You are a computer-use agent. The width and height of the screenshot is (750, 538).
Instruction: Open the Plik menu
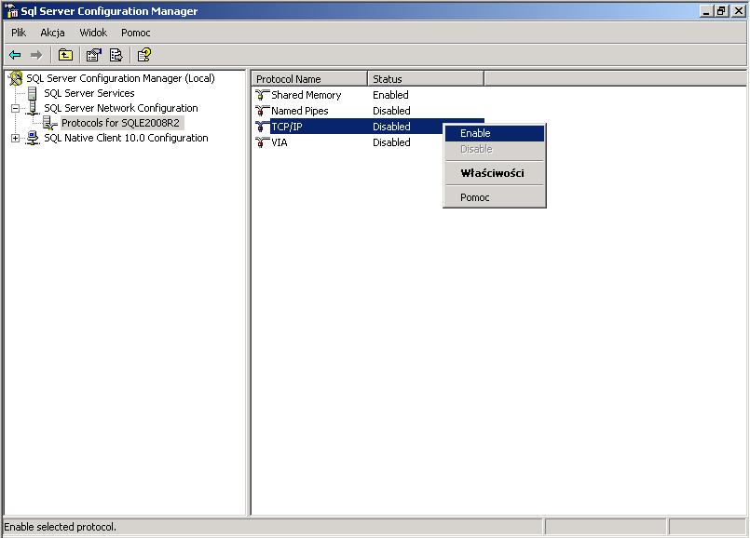click(x=19, y=33)
